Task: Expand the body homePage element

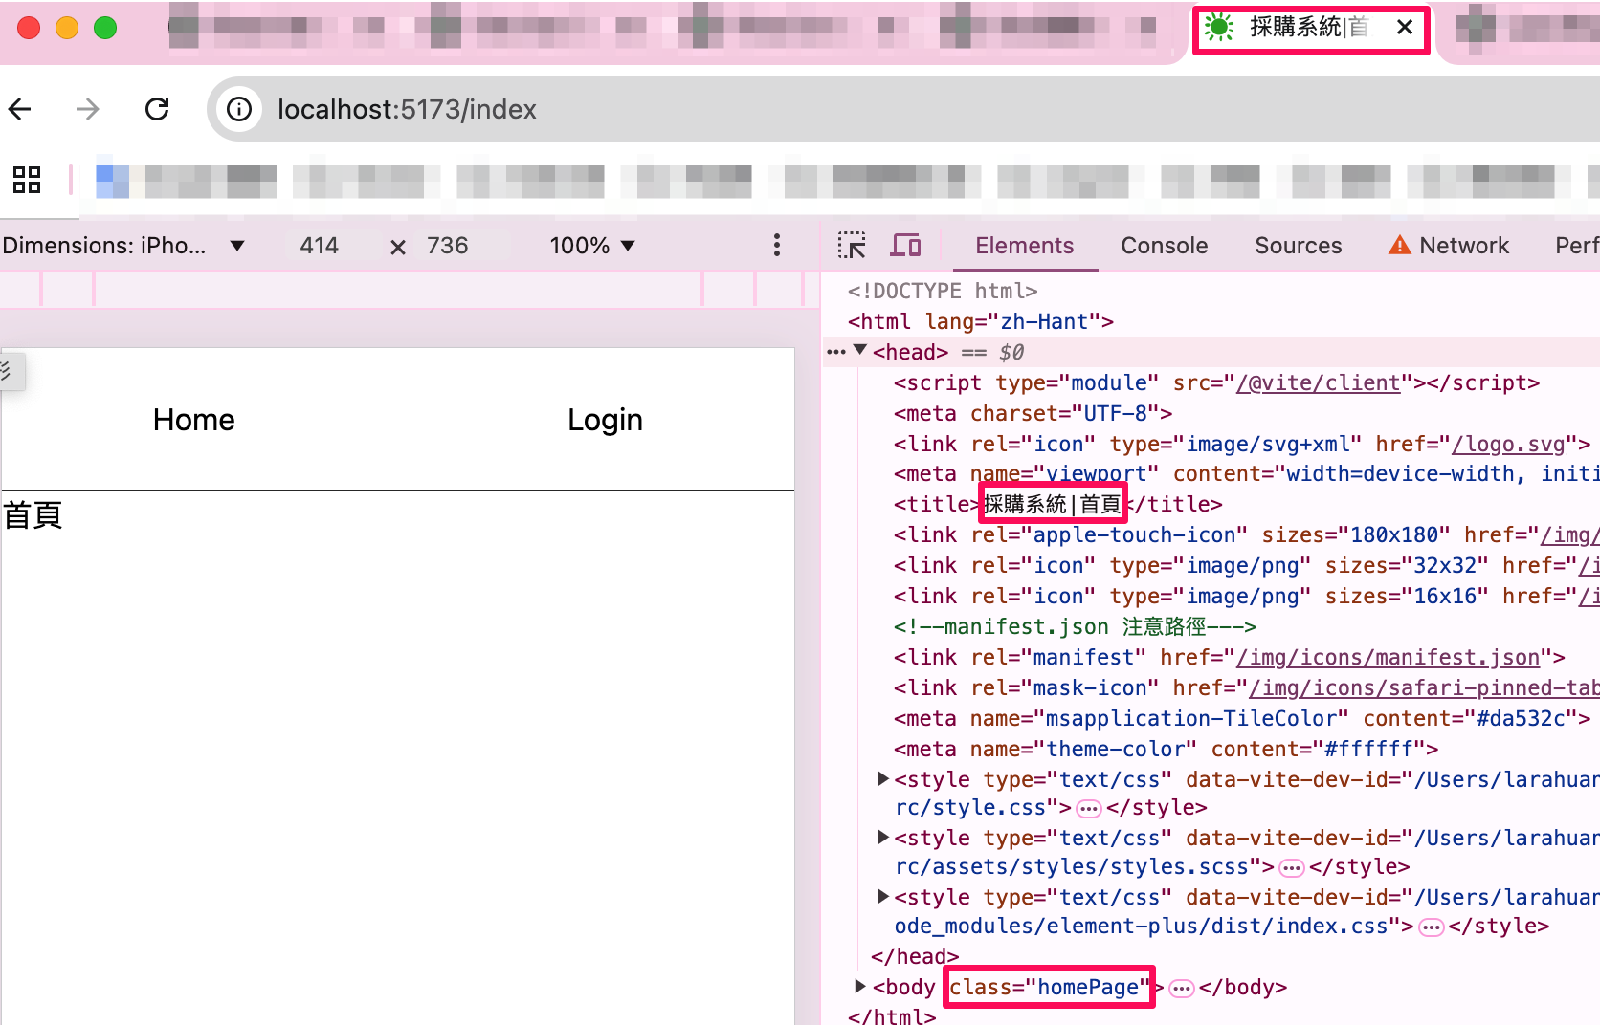Action: click(x=860, y=986)
